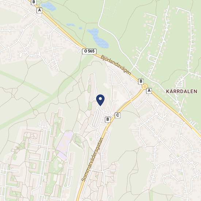Open stop marker C beside Sommarvädersgatan

(118, 115)
